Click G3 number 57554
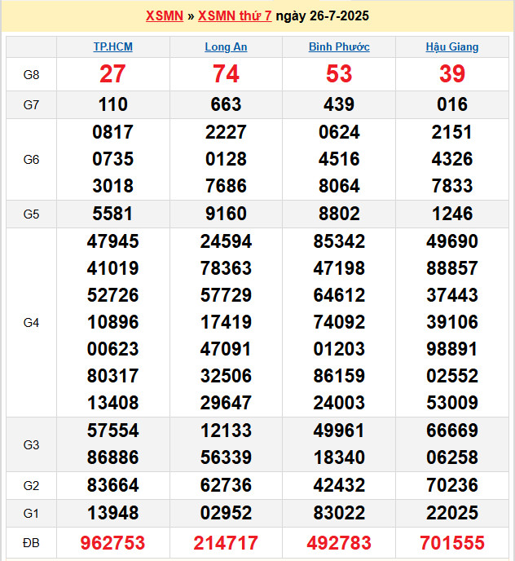 tap(113, 431)
